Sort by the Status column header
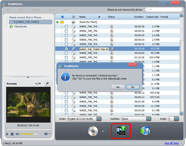The image size is (186, 146). point(111,17)
